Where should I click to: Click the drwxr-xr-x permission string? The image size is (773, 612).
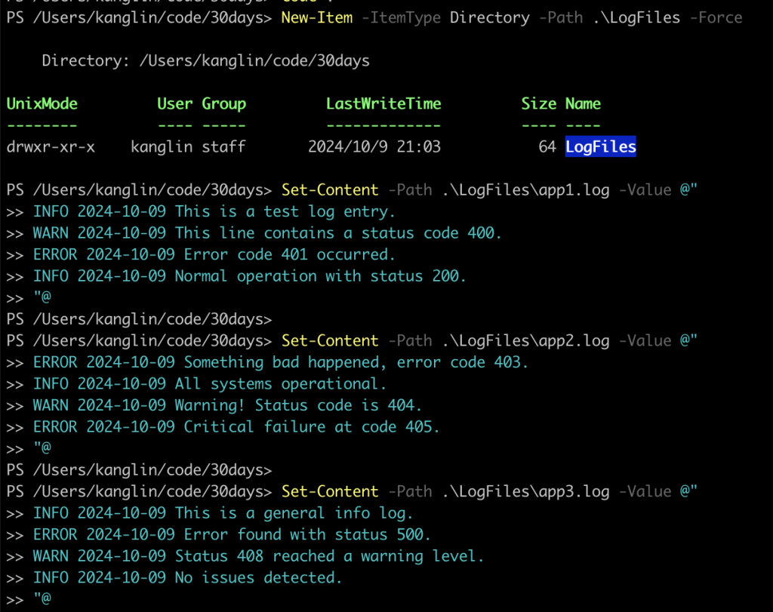(51, 147)
